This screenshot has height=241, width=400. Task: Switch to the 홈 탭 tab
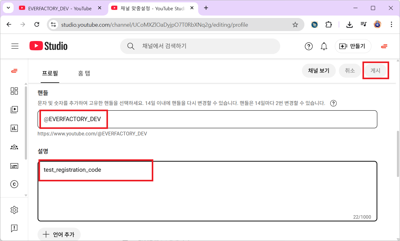point(84,73)
